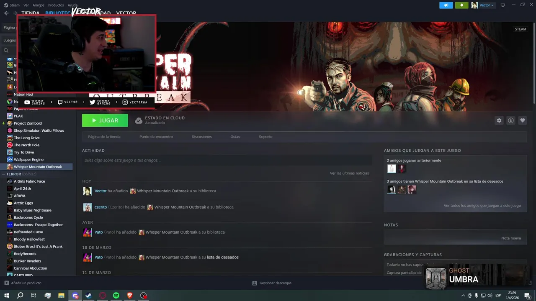The image size is (536, 301).
Task: Click the Gestionar descargas icon
Action: pyautogui.click(x=255, y=283)
